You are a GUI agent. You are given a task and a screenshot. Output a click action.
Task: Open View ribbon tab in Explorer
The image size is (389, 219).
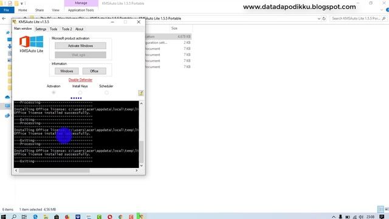point(55,10)
